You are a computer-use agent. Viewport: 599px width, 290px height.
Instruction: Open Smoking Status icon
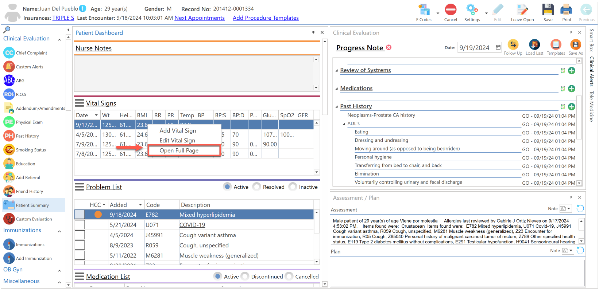9,150
